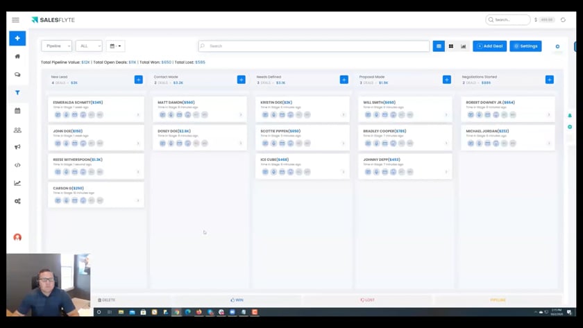The width and height of the screenshot is (583, 328).
Task: Open Reese Witherspoon deal title
Action: [x=78, y=159]
